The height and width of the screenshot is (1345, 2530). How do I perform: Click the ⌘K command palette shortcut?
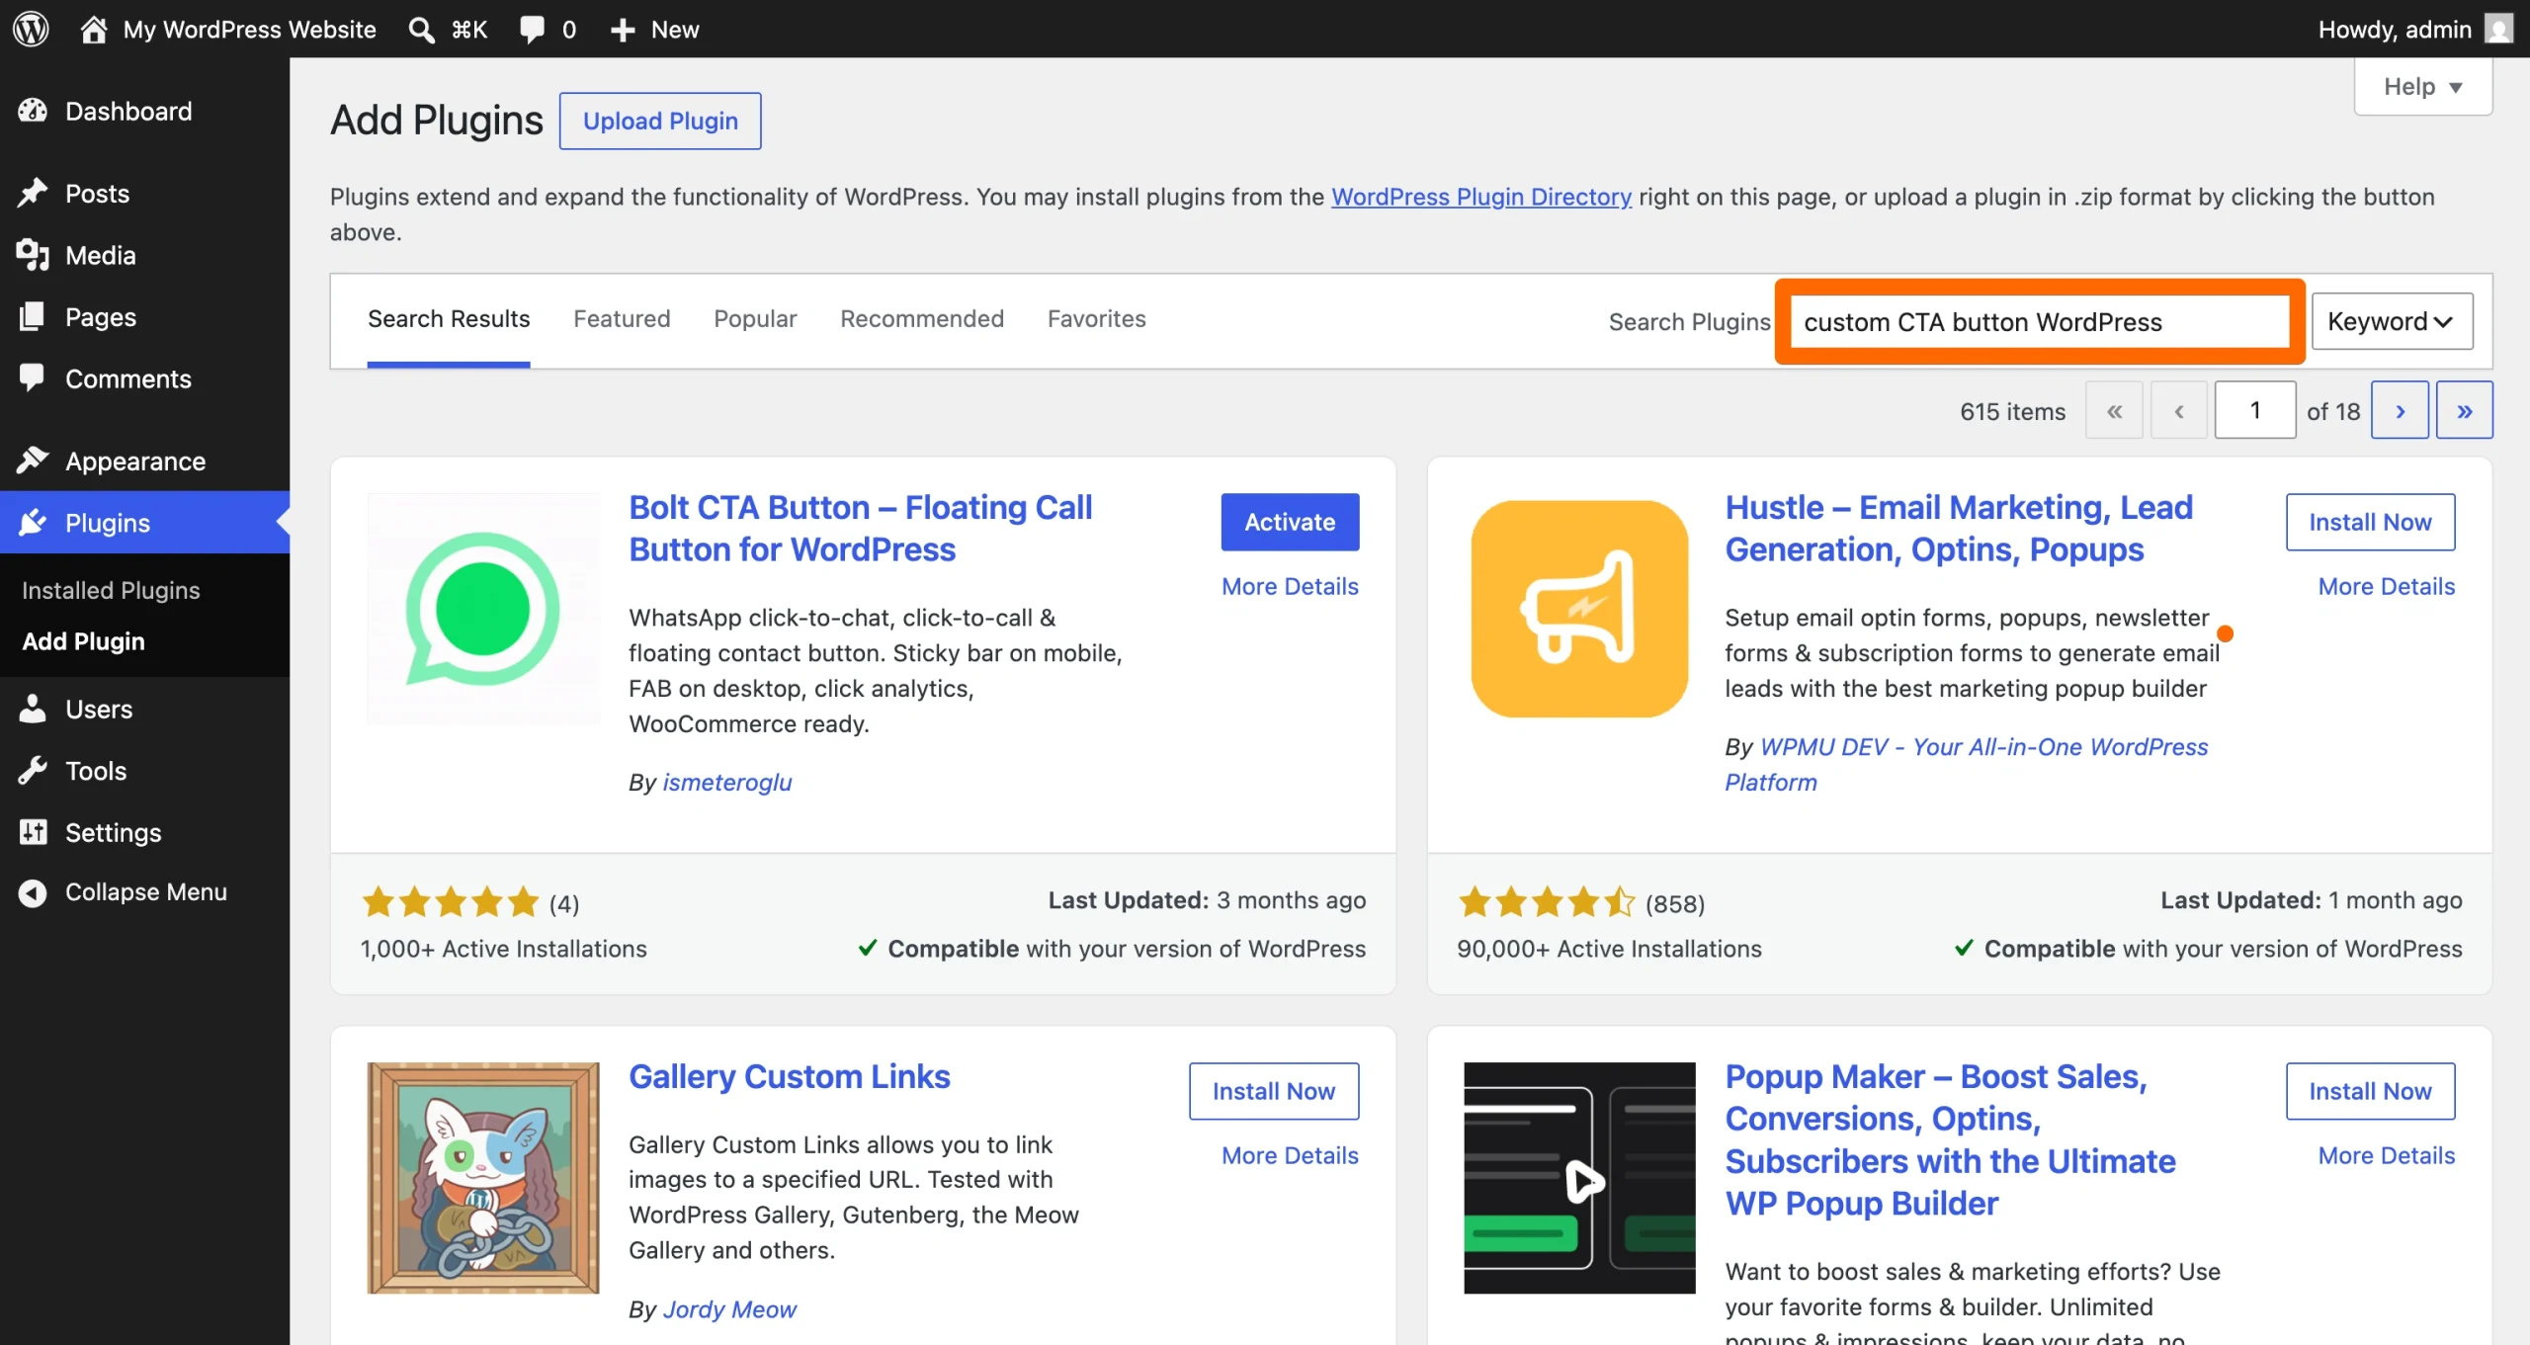469,30
